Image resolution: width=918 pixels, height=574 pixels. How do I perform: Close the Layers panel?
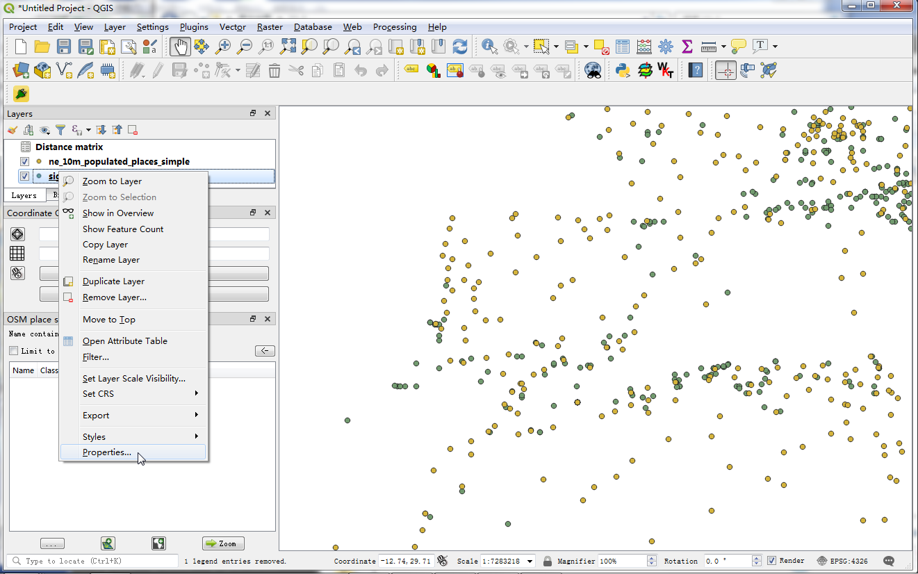(x=268, y=113)
